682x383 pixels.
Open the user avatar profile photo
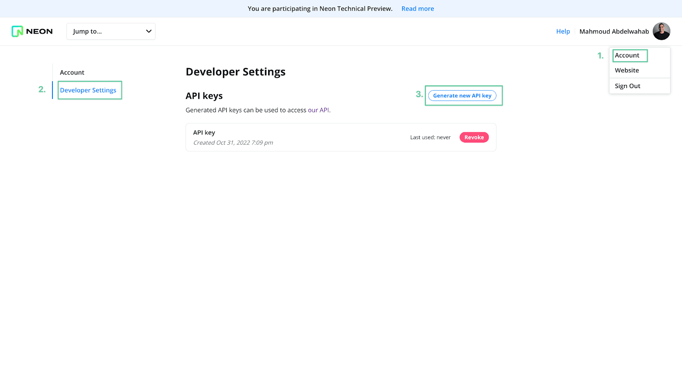coord(661,31)
